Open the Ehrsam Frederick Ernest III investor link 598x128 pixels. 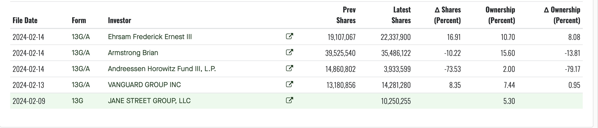150,37
